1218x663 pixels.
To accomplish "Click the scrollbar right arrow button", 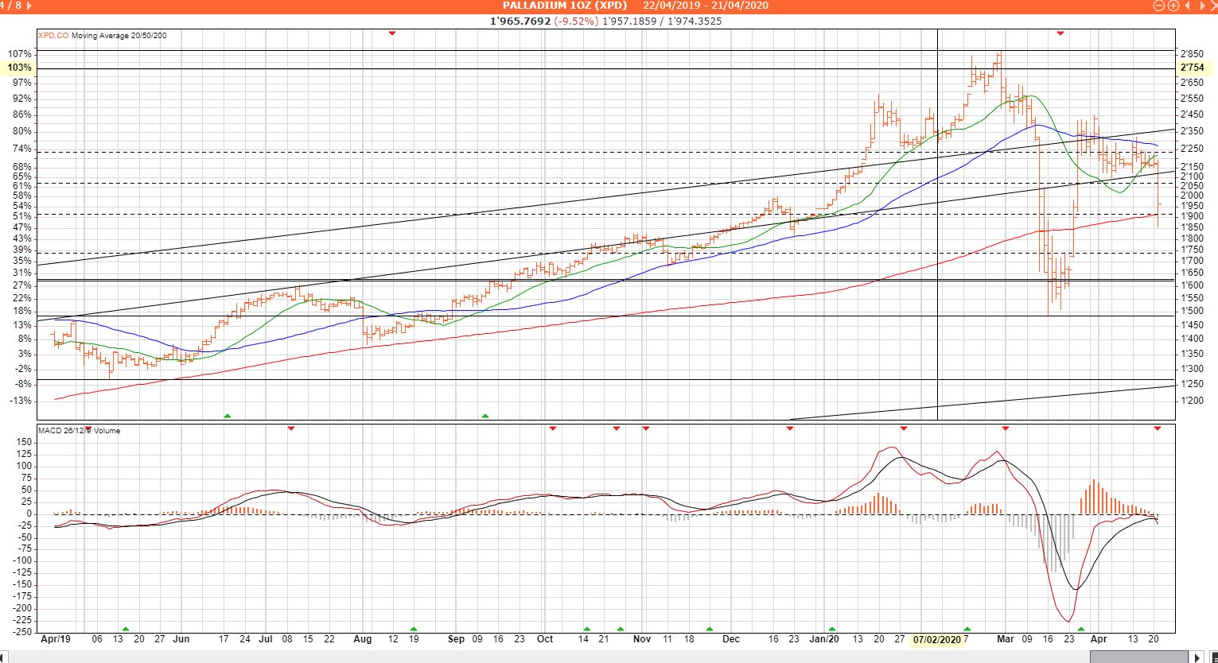I will [1199, 657].
